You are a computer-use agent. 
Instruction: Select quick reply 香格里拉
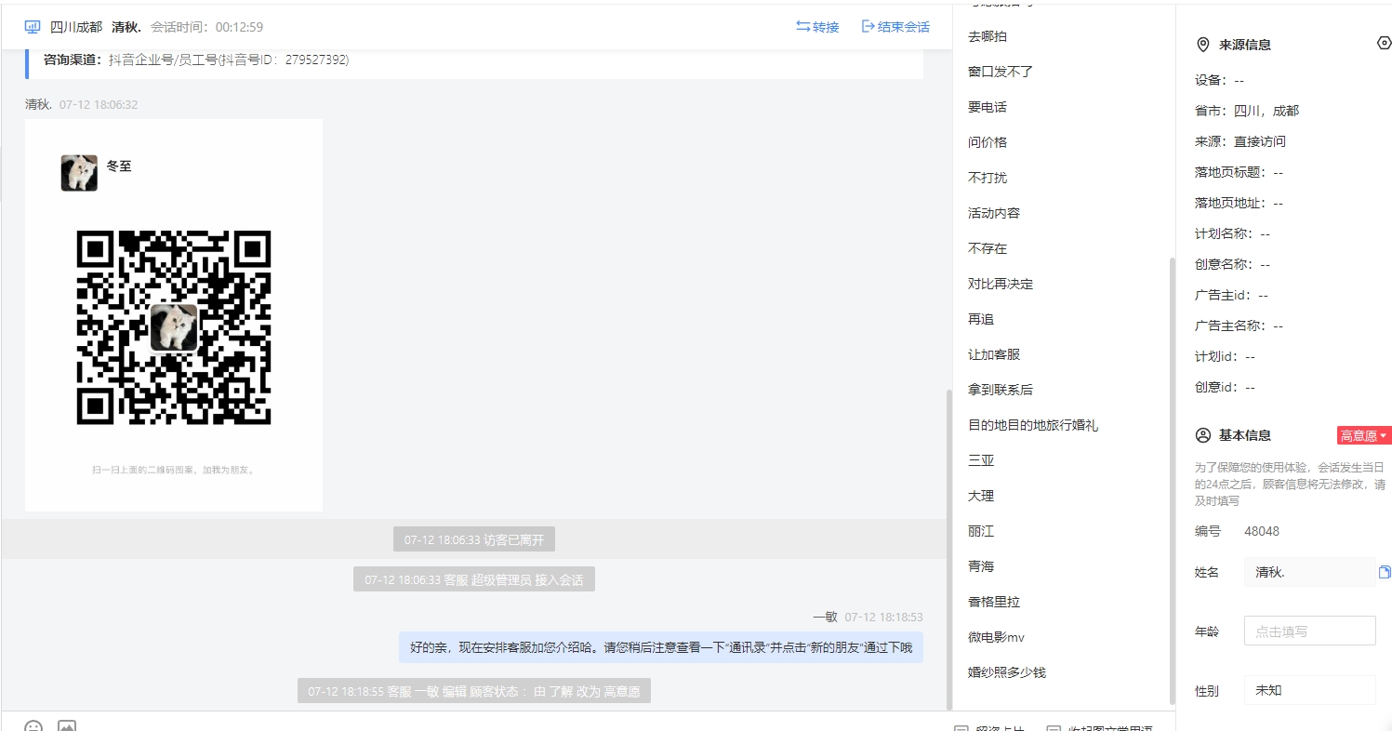point(994,602)
